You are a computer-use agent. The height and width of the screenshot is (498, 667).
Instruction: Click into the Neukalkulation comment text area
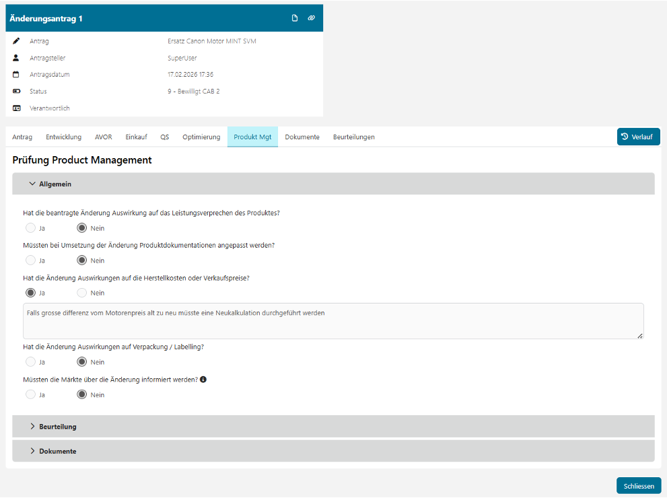point(333,321)
